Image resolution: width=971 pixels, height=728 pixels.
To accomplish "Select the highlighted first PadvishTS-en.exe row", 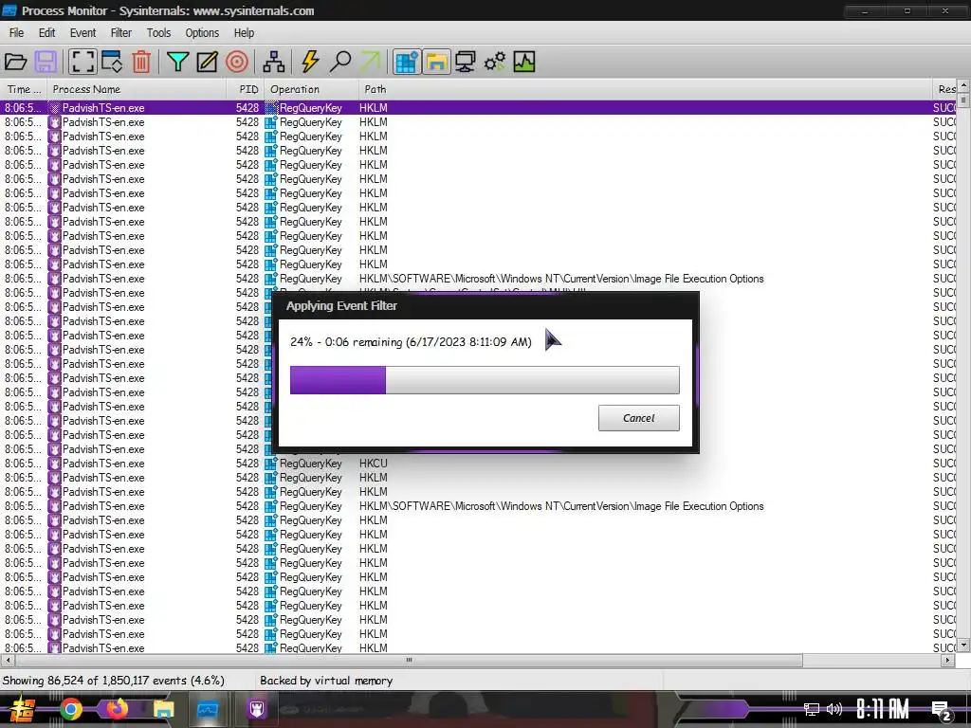I will (478, 108).
